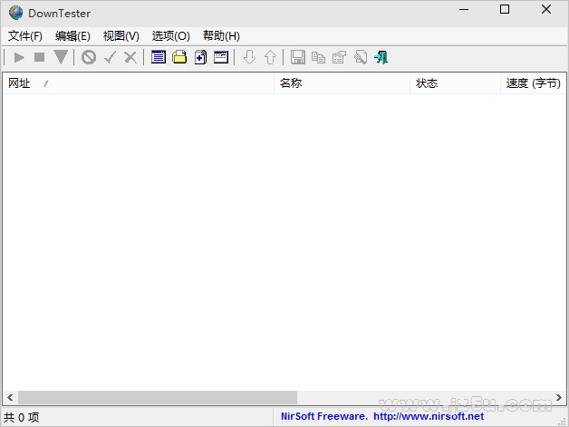Sort by the 速度 (字节) column header

[533, 83]
